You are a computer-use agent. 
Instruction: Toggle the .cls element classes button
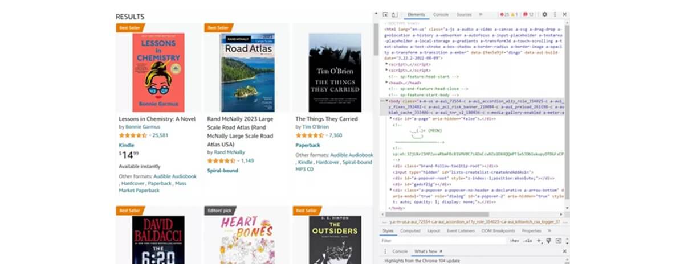528,241
